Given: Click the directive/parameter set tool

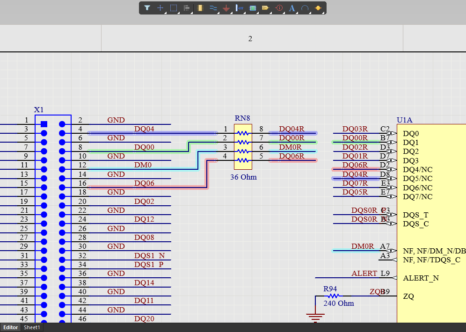Looking at the screenshot, I should pos(279,8).
